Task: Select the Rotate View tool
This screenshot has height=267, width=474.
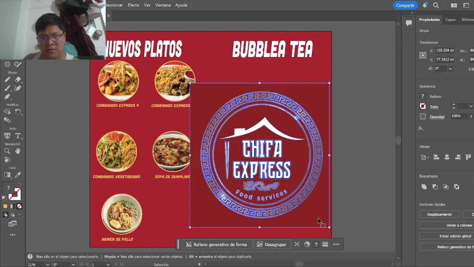Action: click(x=7, y=160)
